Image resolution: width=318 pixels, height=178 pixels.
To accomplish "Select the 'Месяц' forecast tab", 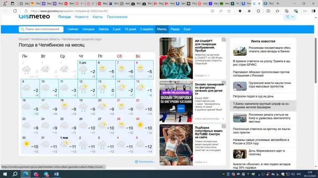I will (162, 29).
